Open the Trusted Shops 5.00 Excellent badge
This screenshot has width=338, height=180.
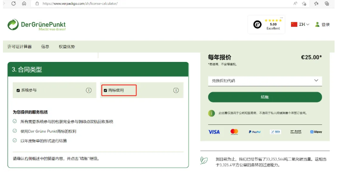[266, 24]
